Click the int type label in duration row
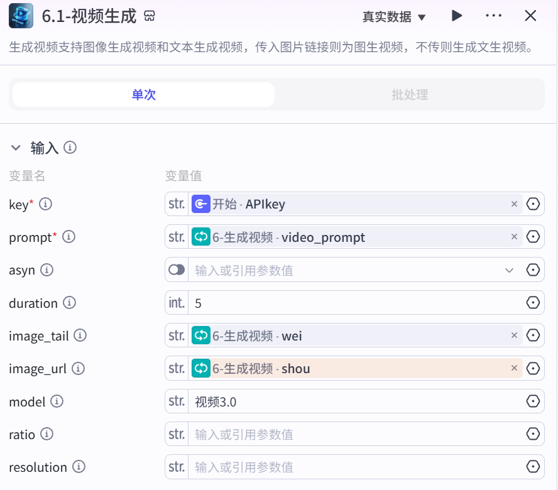Image resolution: width=558 pixels, height=490 pixels. coord(177,303)
